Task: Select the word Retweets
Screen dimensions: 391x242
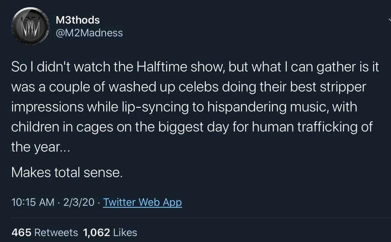Action: tap(56, 233)
